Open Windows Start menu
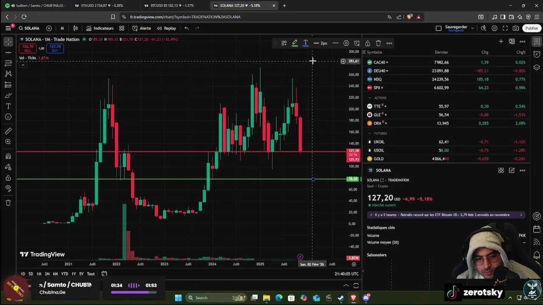This screenshot has height=305, width=543. tap(178, 298)
